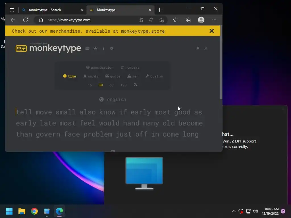The width and height of the screenshot is (291, 218).
Task: Open the about info icon
Action: [103, 48]
